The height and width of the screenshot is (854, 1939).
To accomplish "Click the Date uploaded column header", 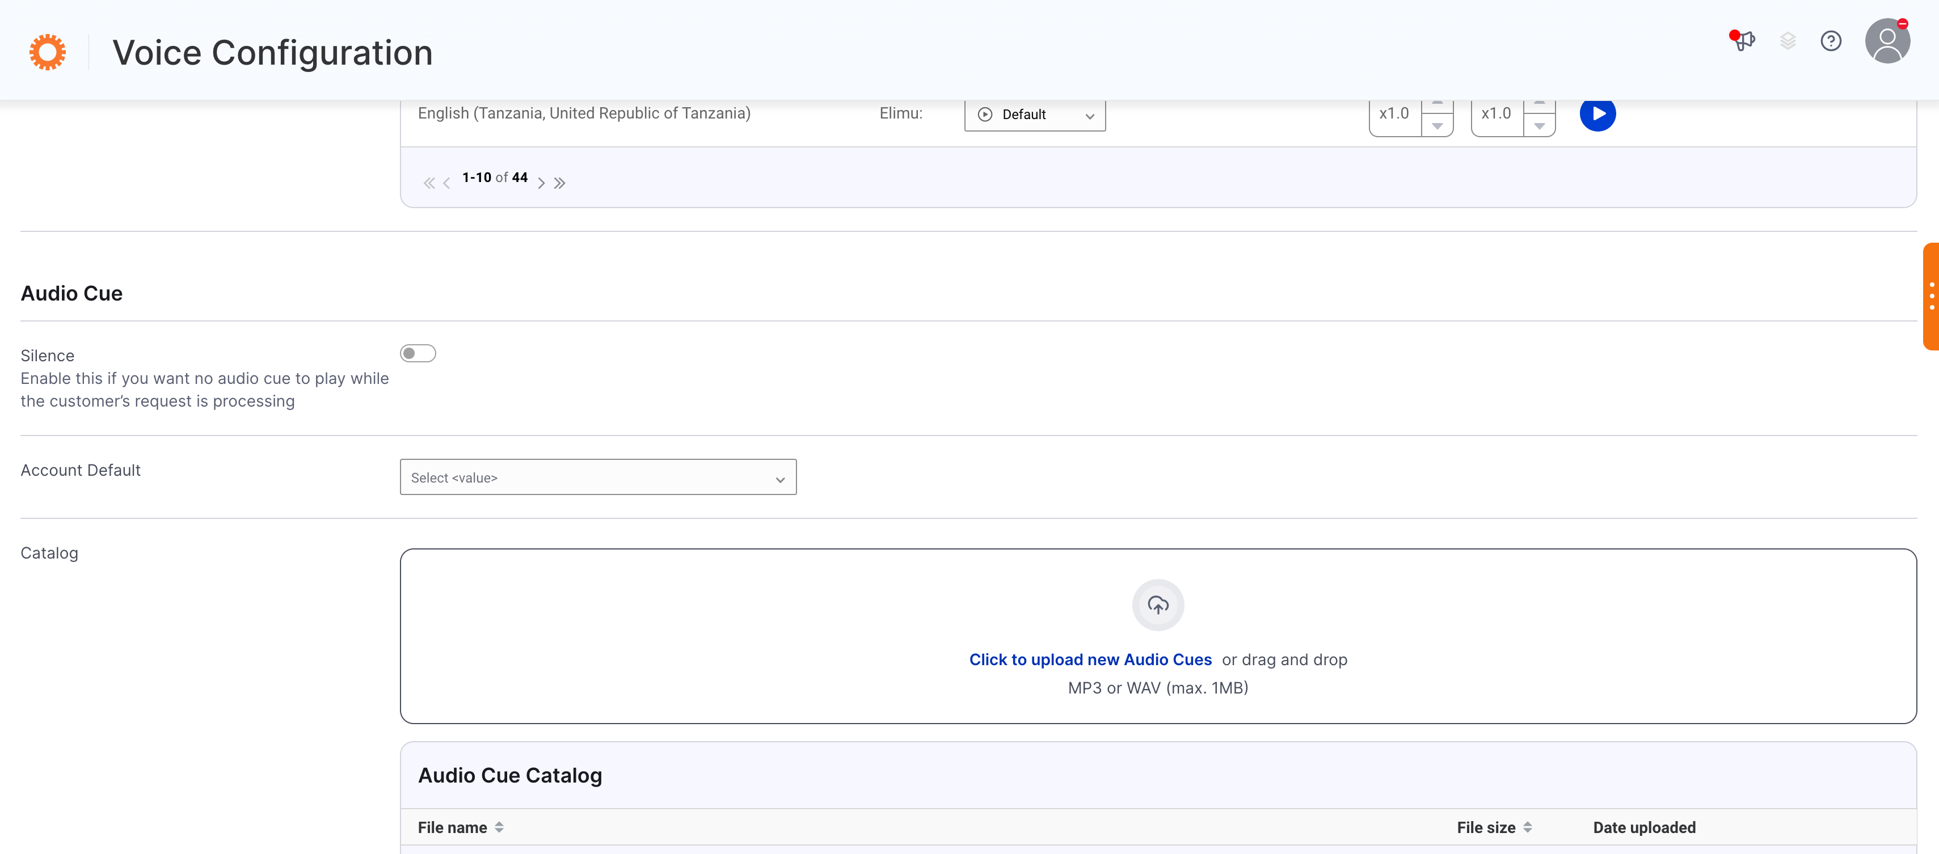I will pos(1644,827).
